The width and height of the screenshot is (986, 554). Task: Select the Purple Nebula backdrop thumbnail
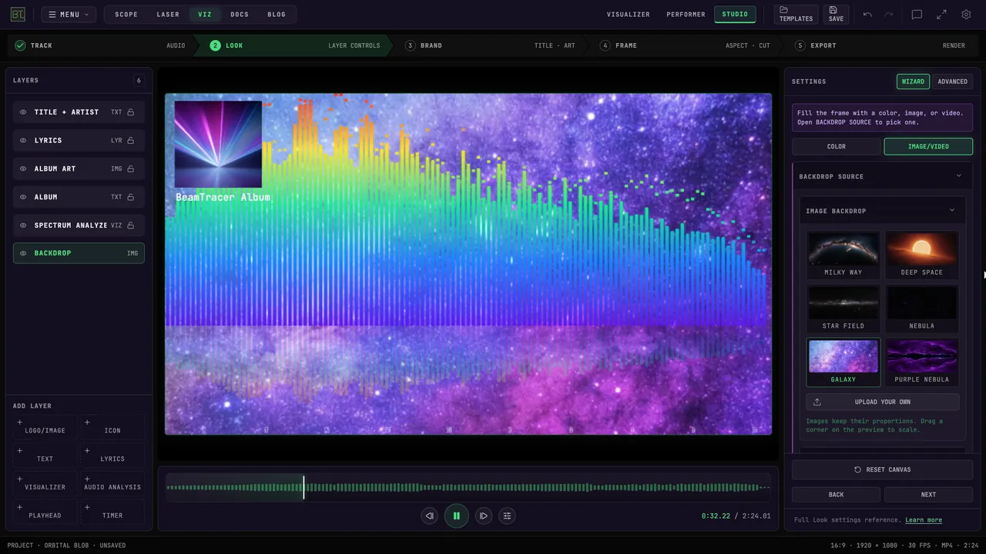[922, 362]
